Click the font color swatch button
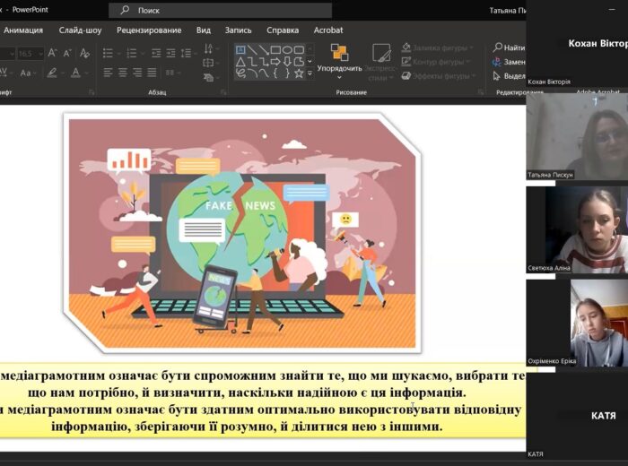628x466 pixels. click(x=76, y=73)
